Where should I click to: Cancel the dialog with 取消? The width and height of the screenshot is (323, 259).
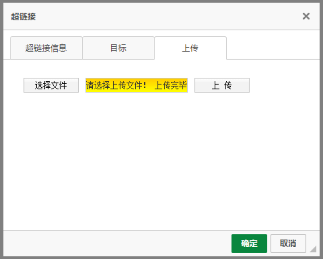[x=288, y=244]
